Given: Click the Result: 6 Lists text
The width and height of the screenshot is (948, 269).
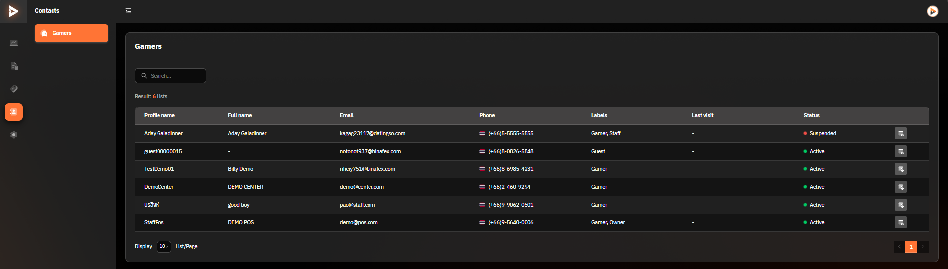Looking at the screenshot, I should point(151,96).
